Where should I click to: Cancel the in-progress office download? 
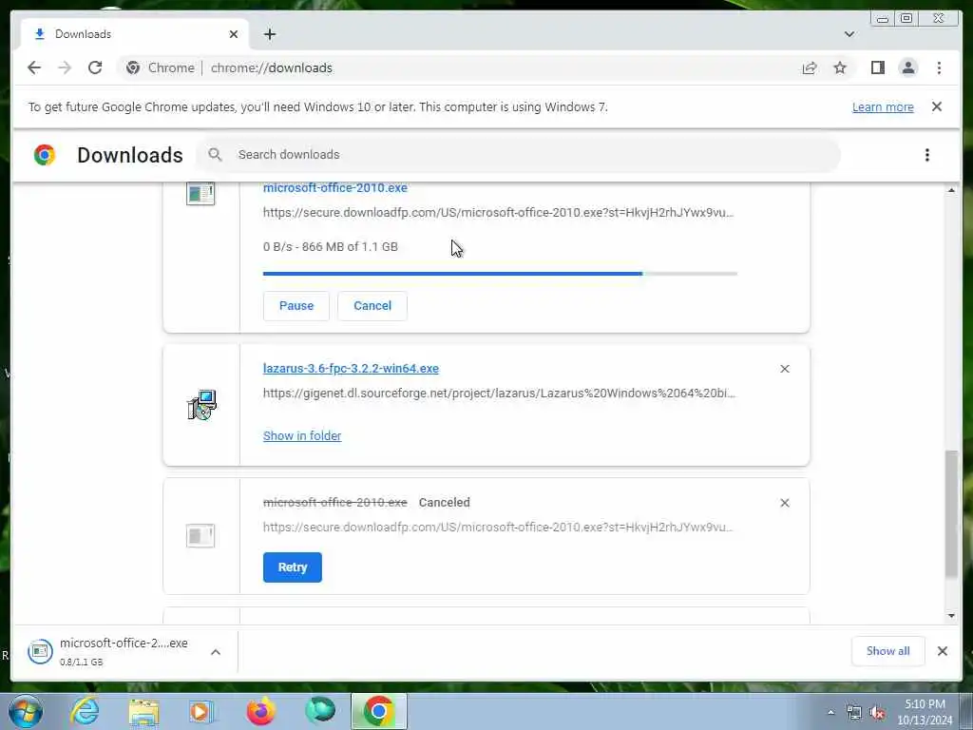coord(372,305)
